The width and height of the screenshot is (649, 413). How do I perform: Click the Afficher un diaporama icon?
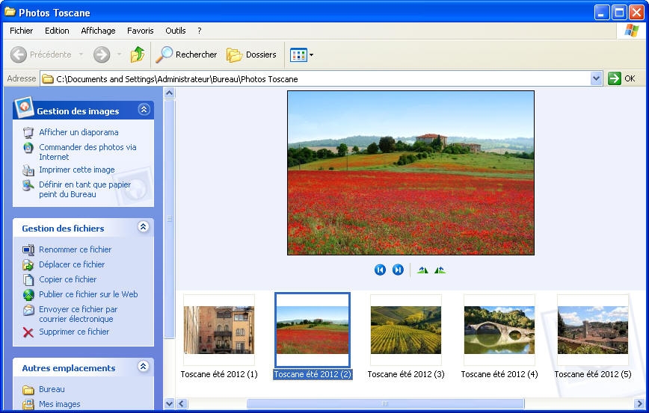pos(28,133)
